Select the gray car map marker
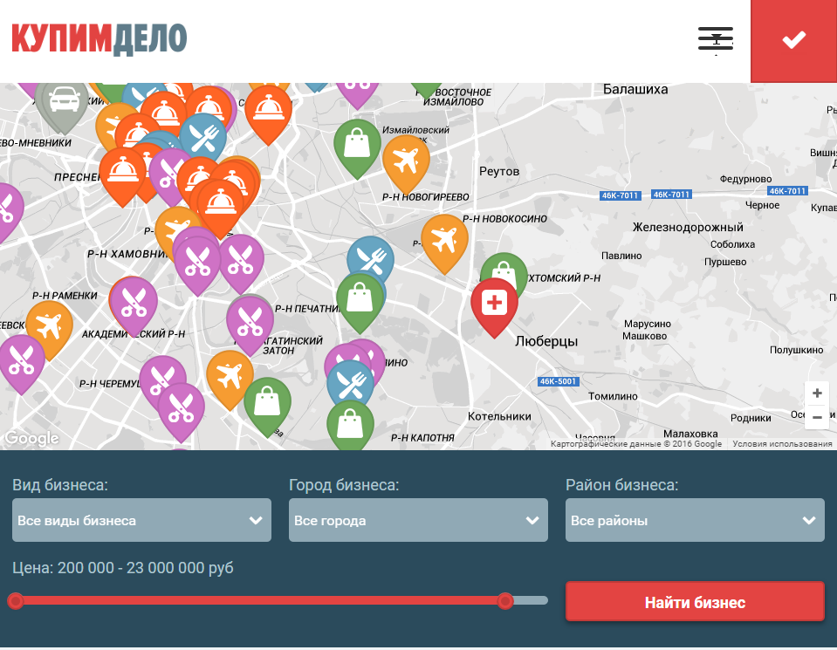 (63, 104)
